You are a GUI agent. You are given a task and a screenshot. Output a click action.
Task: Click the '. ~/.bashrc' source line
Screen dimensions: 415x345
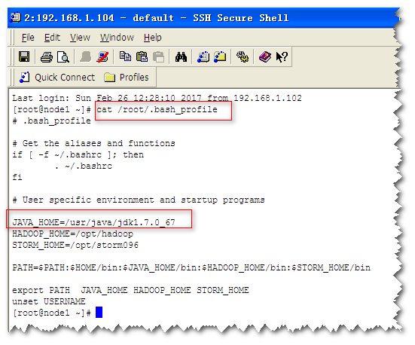pyautogui.click(x=84, y=166)
